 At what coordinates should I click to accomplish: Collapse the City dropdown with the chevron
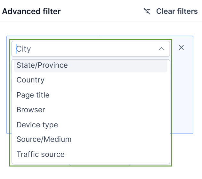point(162,49)
